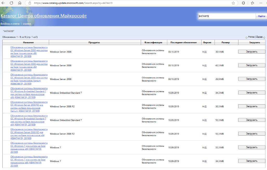Open Windows 7 x86 KB4474419 update link

29,161
